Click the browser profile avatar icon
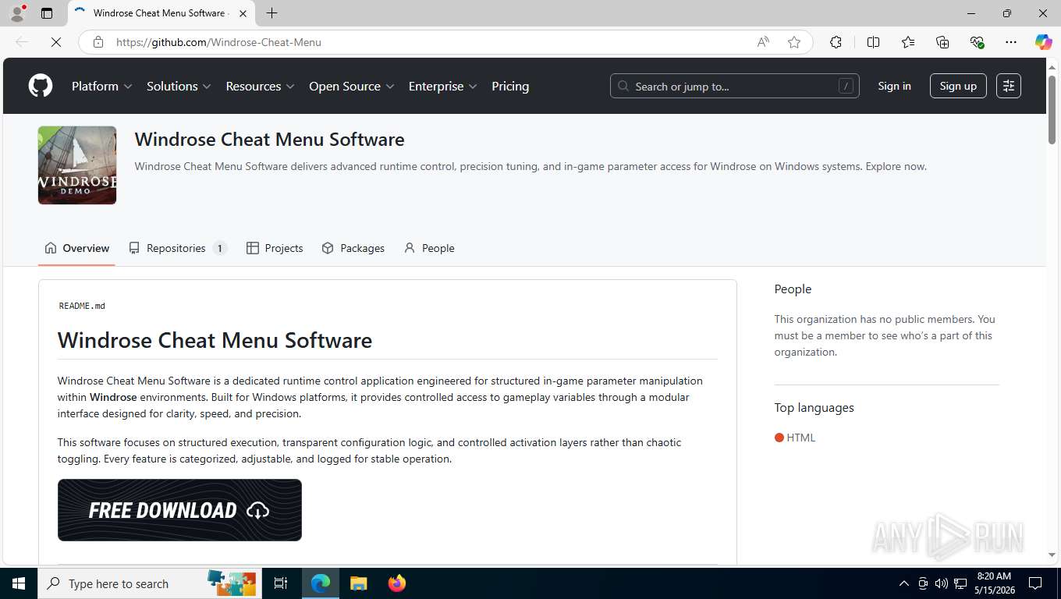Image resolution: width=1061 pixels, height=599 pixels. click(17, 13)
